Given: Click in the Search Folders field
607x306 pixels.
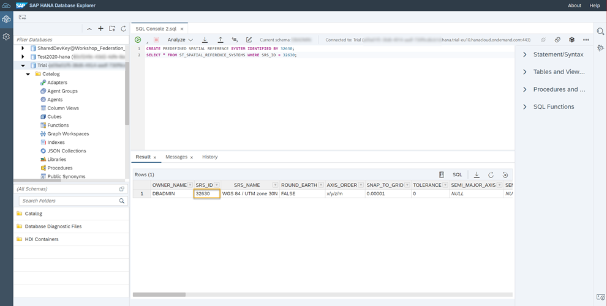Looking at the screenshot, I should tap(69, 201).
